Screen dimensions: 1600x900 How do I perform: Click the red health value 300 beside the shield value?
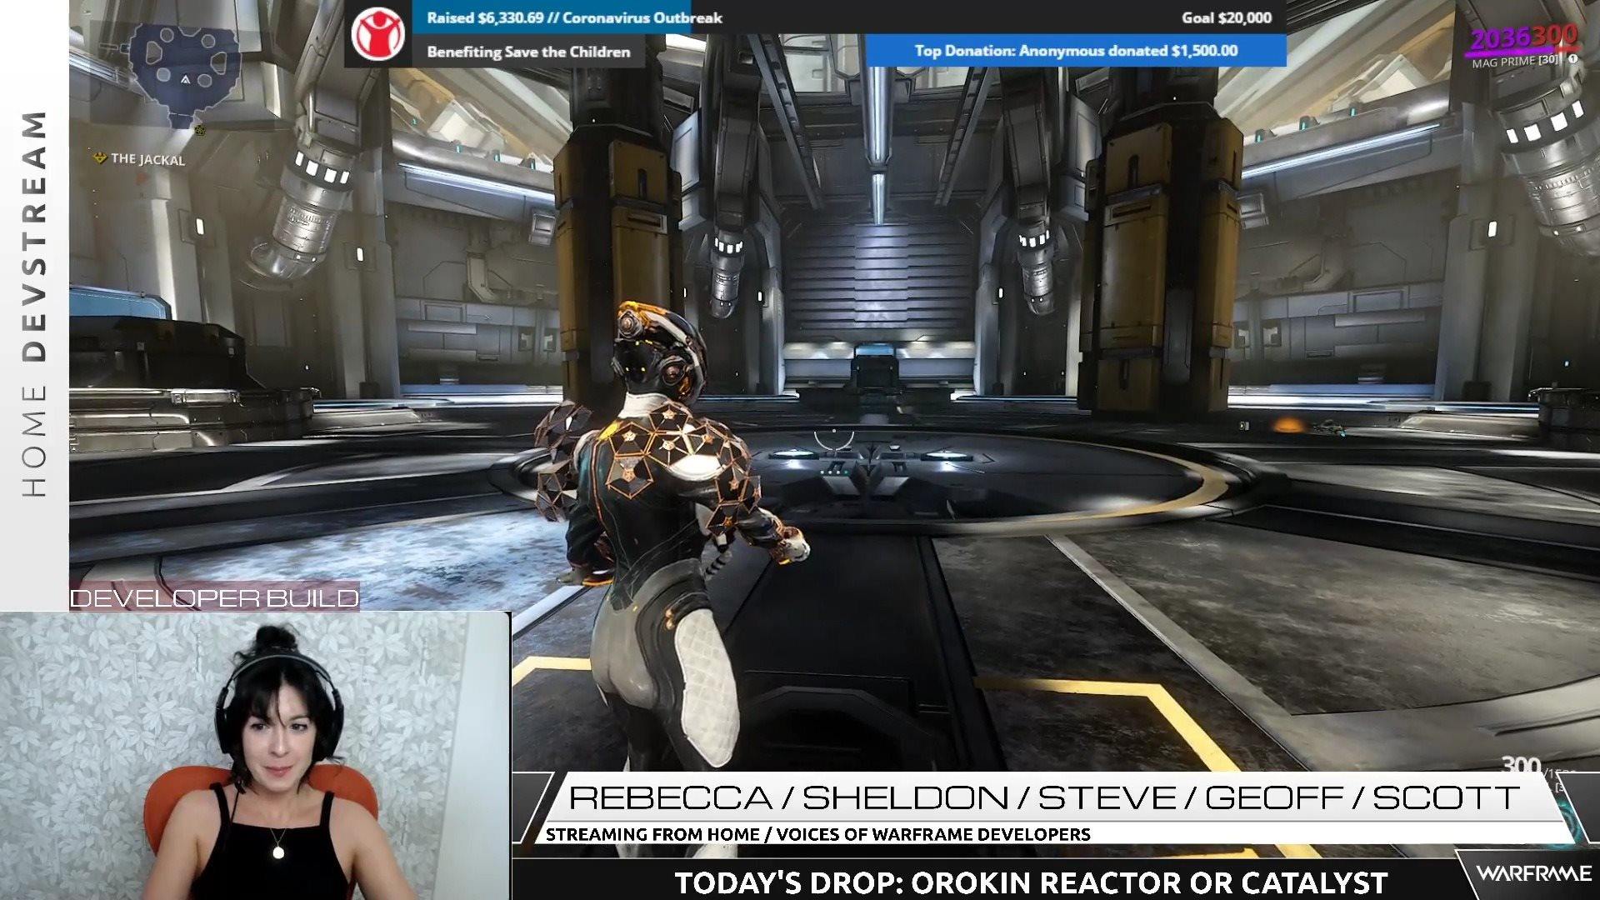[1554, 36]
